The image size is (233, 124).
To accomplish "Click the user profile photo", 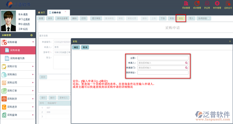I will (x=8, y=21).
